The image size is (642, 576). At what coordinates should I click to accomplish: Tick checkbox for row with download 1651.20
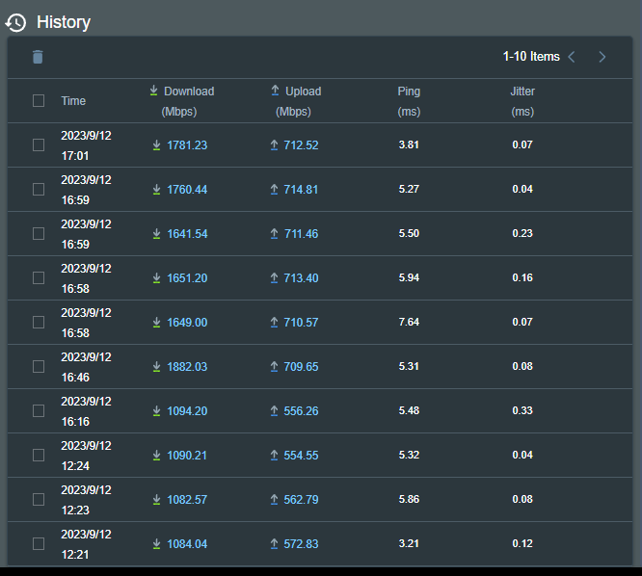click(39, 278)
